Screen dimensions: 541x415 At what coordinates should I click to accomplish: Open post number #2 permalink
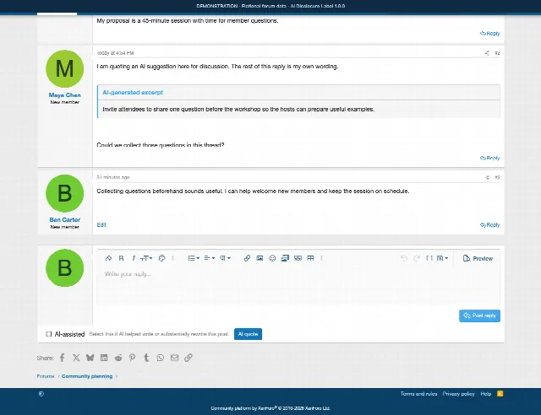(x=497, y=53)
